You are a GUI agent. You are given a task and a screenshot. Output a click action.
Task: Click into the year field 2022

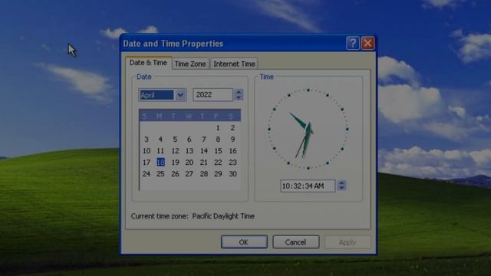click(x=213, y=95)
